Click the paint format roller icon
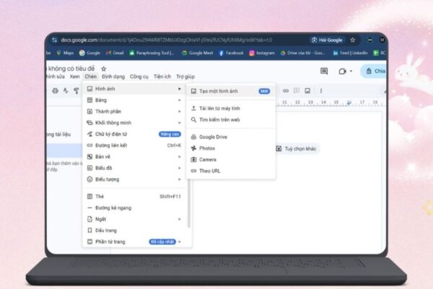 click(x=75, y=90)
